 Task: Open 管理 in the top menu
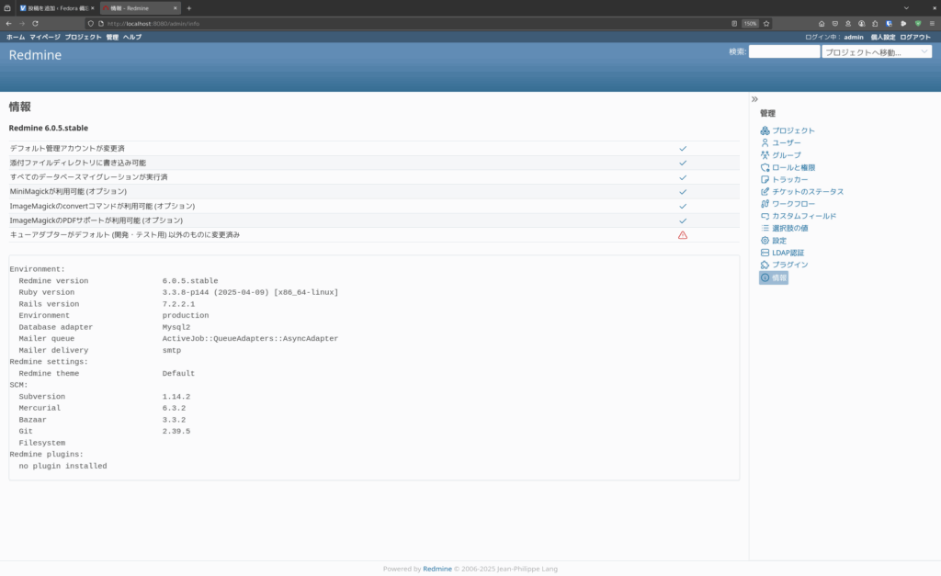(112, 37)
